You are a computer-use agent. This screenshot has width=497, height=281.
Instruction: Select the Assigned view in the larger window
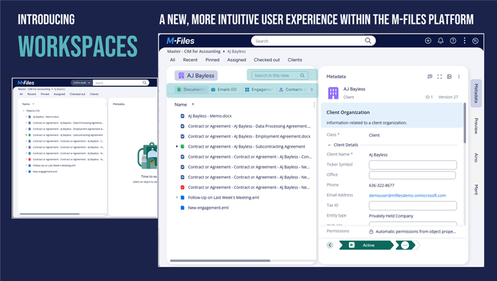pos(236,60)
